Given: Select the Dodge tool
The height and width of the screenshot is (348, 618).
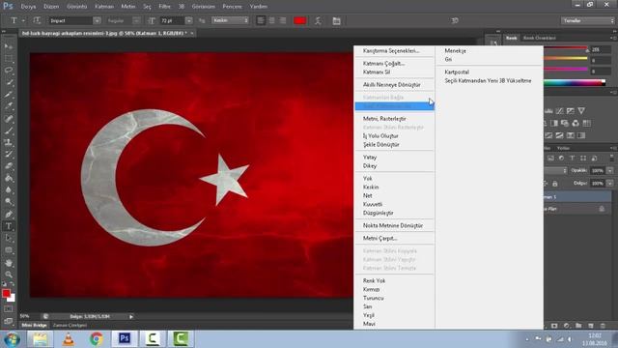Looking at the screenshot, I should click(x=9, y=202).
